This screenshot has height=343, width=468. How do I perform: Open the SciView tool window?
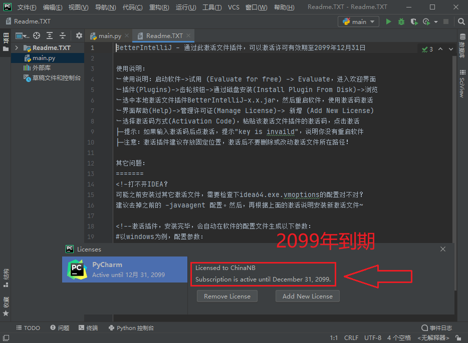tap(462, 83)
